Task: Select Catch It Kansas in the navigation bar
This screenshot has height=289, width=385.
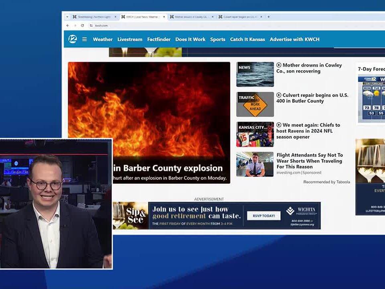Action: pos(247,39)
